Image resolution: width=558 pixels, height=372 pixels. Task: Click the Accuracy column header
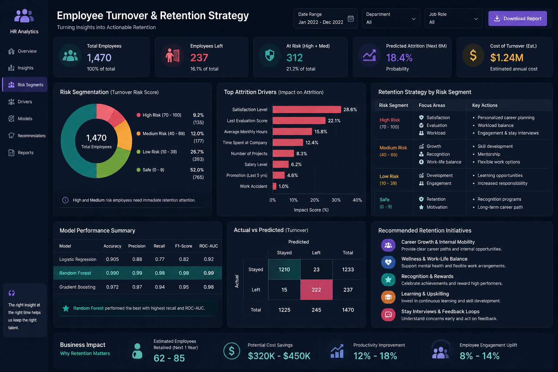[x=112, y=246]
